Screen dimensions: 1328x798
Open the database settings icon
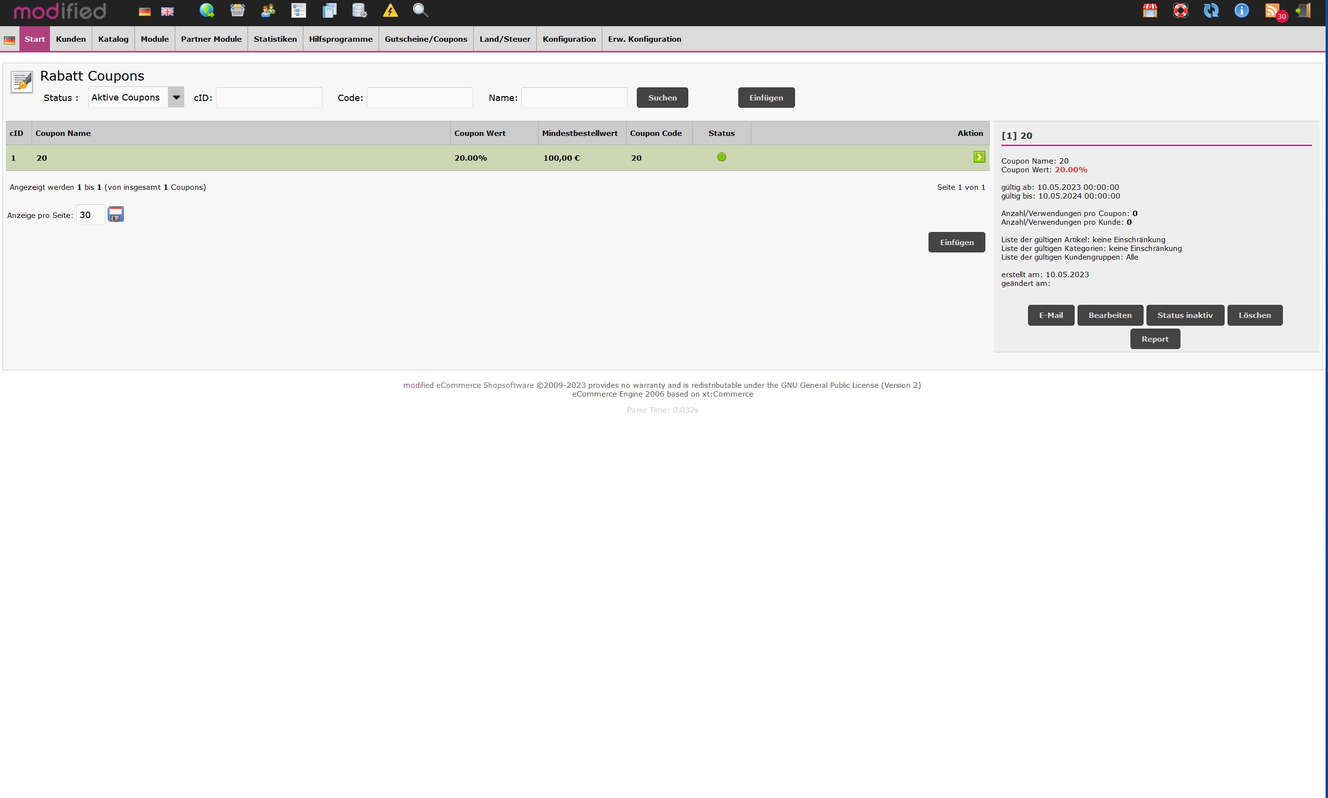click(x=359, y=11)
